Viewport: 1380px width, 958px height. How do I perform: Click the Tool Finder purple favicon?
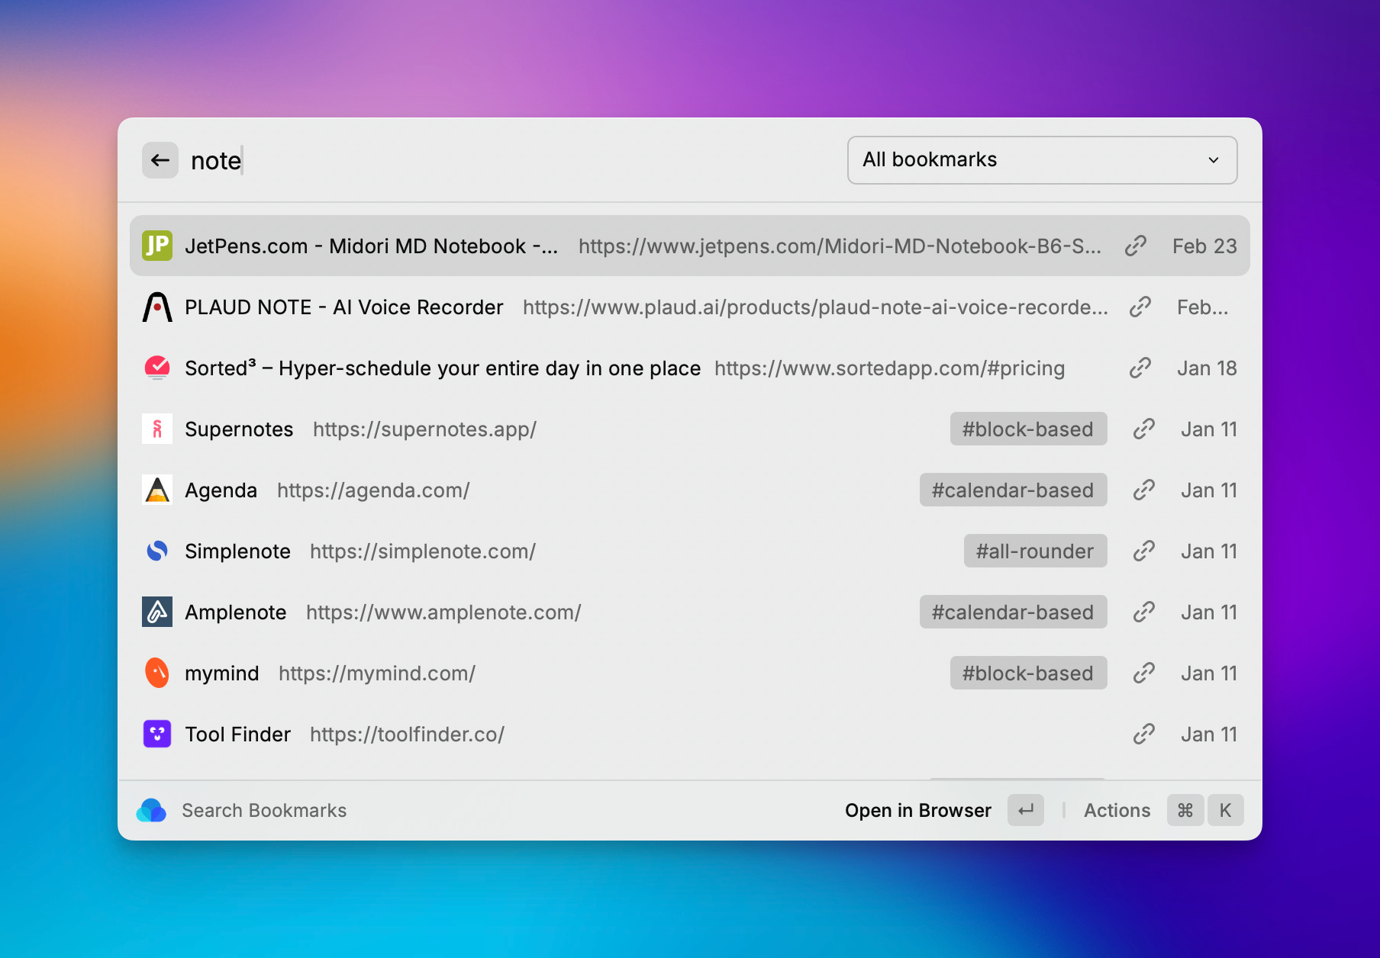tap(157, 734)
